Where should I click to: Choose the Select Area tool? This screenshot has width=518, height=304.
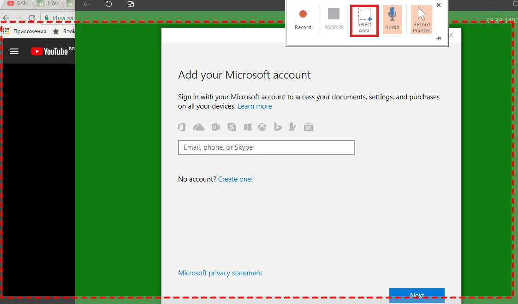(x=364, y=20)
